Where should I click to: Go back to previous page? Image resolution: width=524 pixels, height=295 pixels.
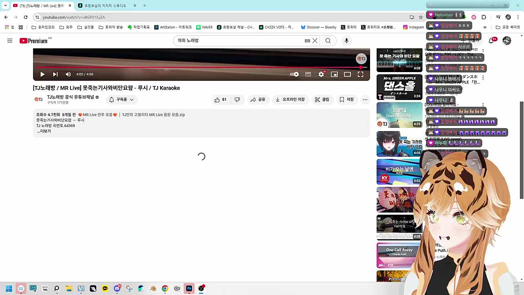point(6,17)
